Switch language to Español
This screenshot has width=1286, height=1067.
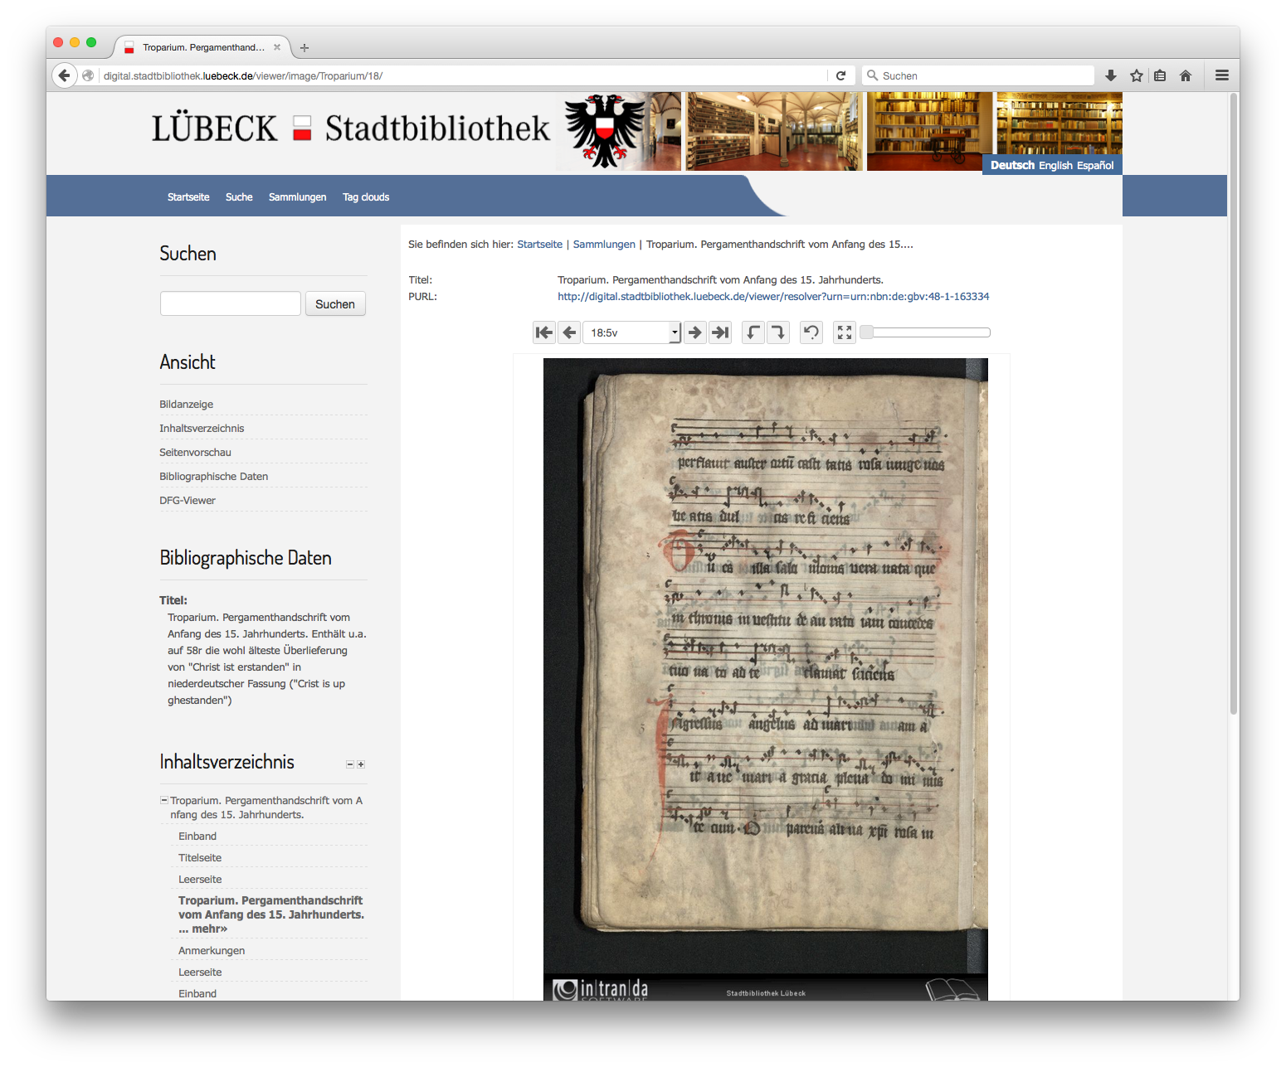coord(1095,165)
